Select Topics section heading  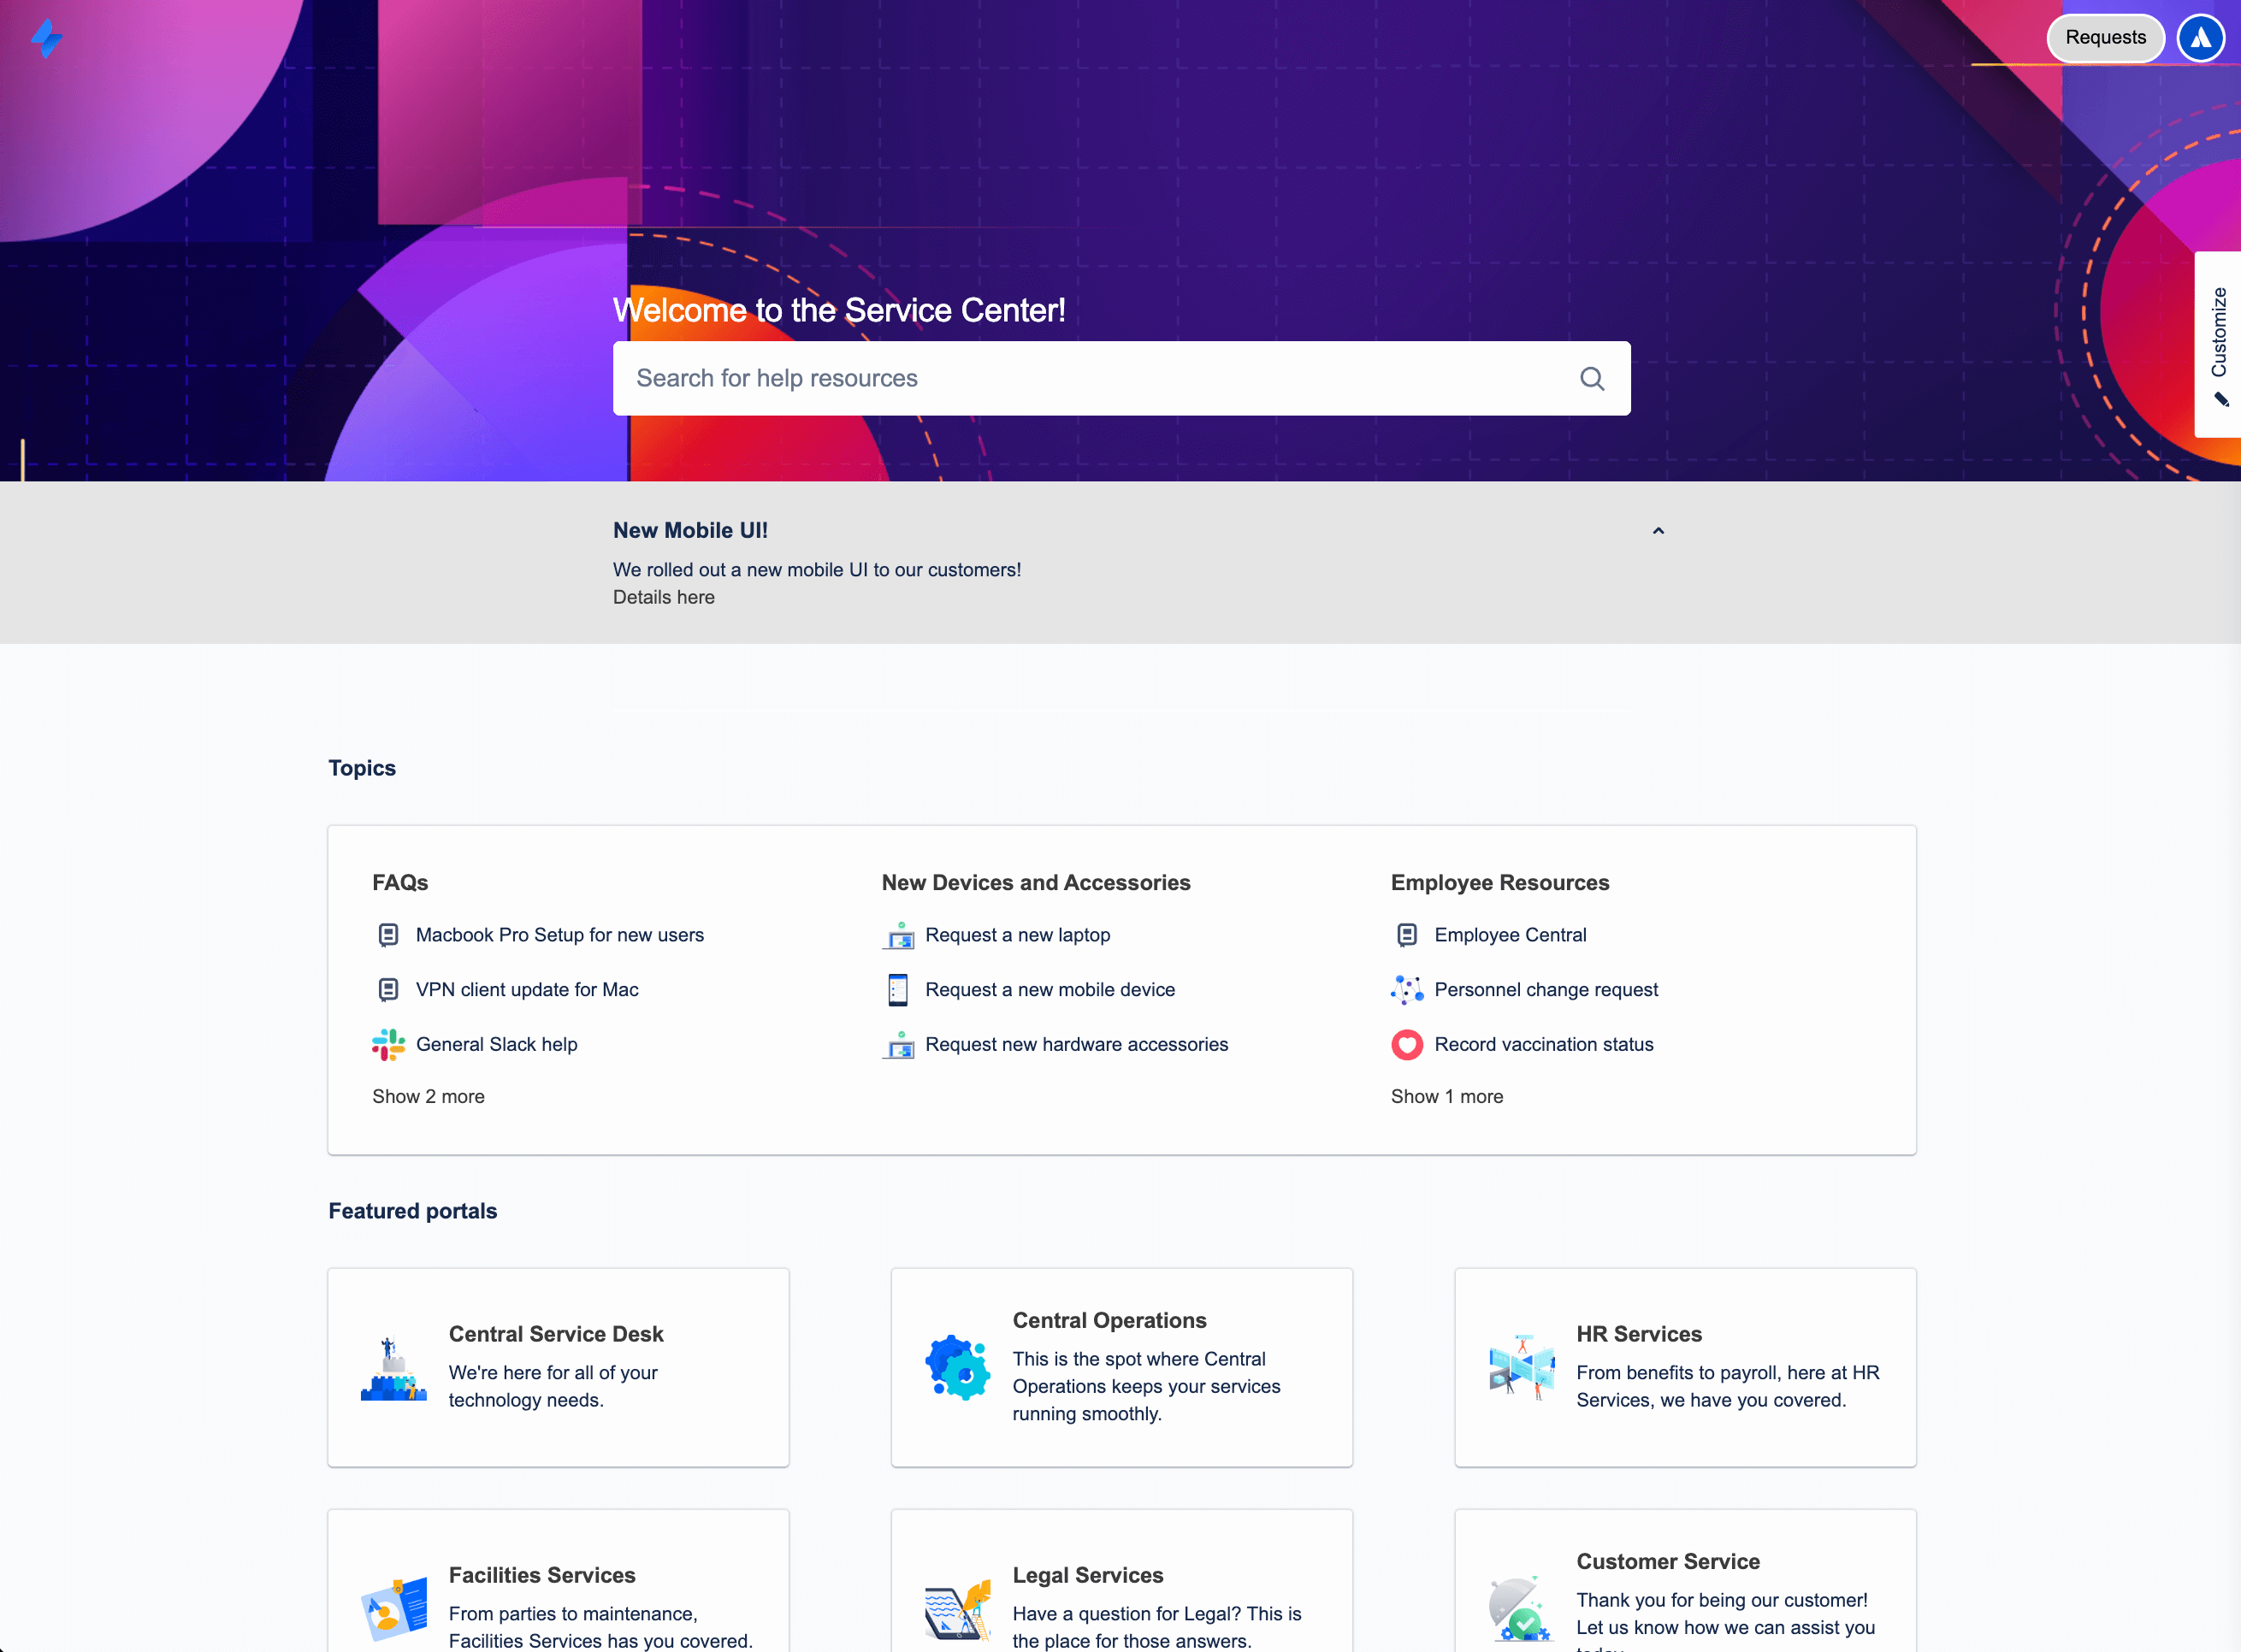coord(362,767)
